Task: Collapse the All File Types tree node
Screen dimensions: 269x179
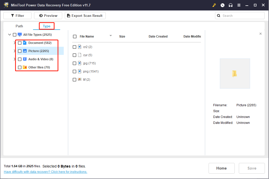Action: click(x=10, y=34)
